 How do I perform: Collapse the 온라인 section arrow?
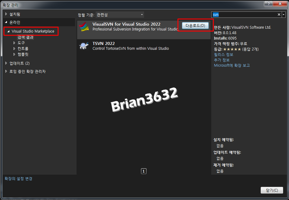(6, 22)
